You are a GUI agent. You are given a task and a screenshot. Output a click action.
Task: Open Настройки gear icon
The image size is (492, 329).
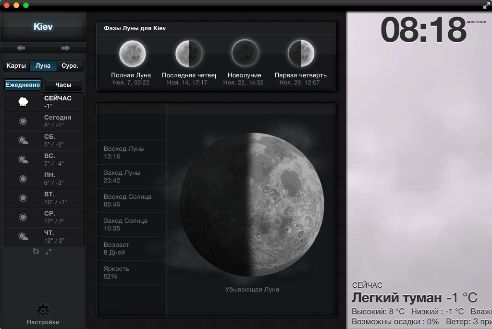click(x=43, y=310)
